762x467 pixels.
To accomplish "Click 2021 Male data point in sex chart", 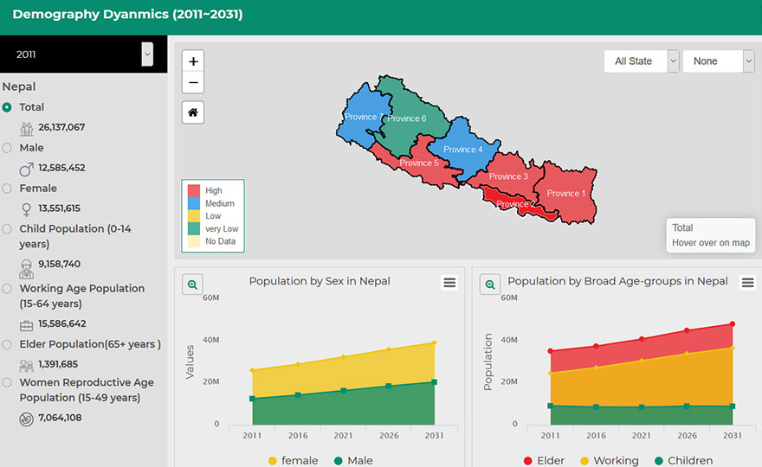I will pyautogui.click(x=344, y=390).
